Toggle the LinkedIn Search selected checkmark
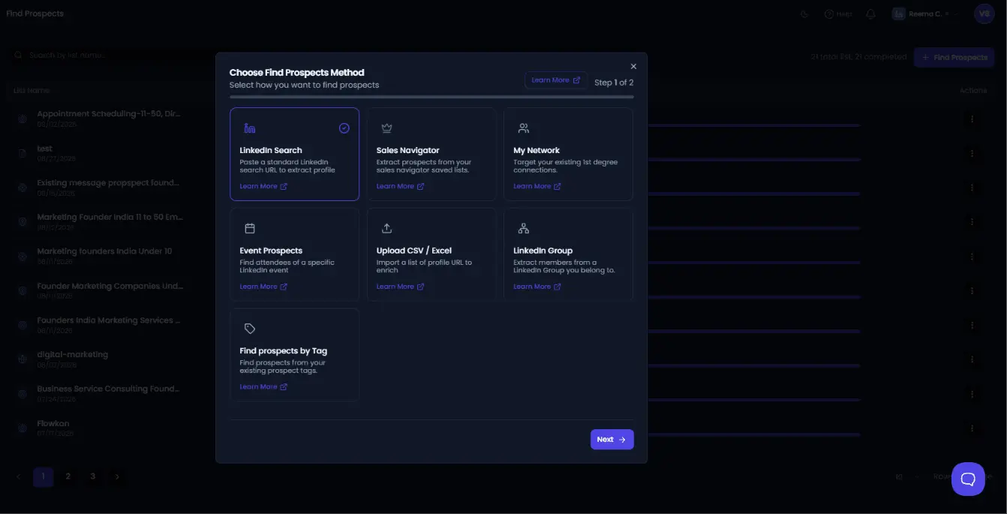 (344, 128)
